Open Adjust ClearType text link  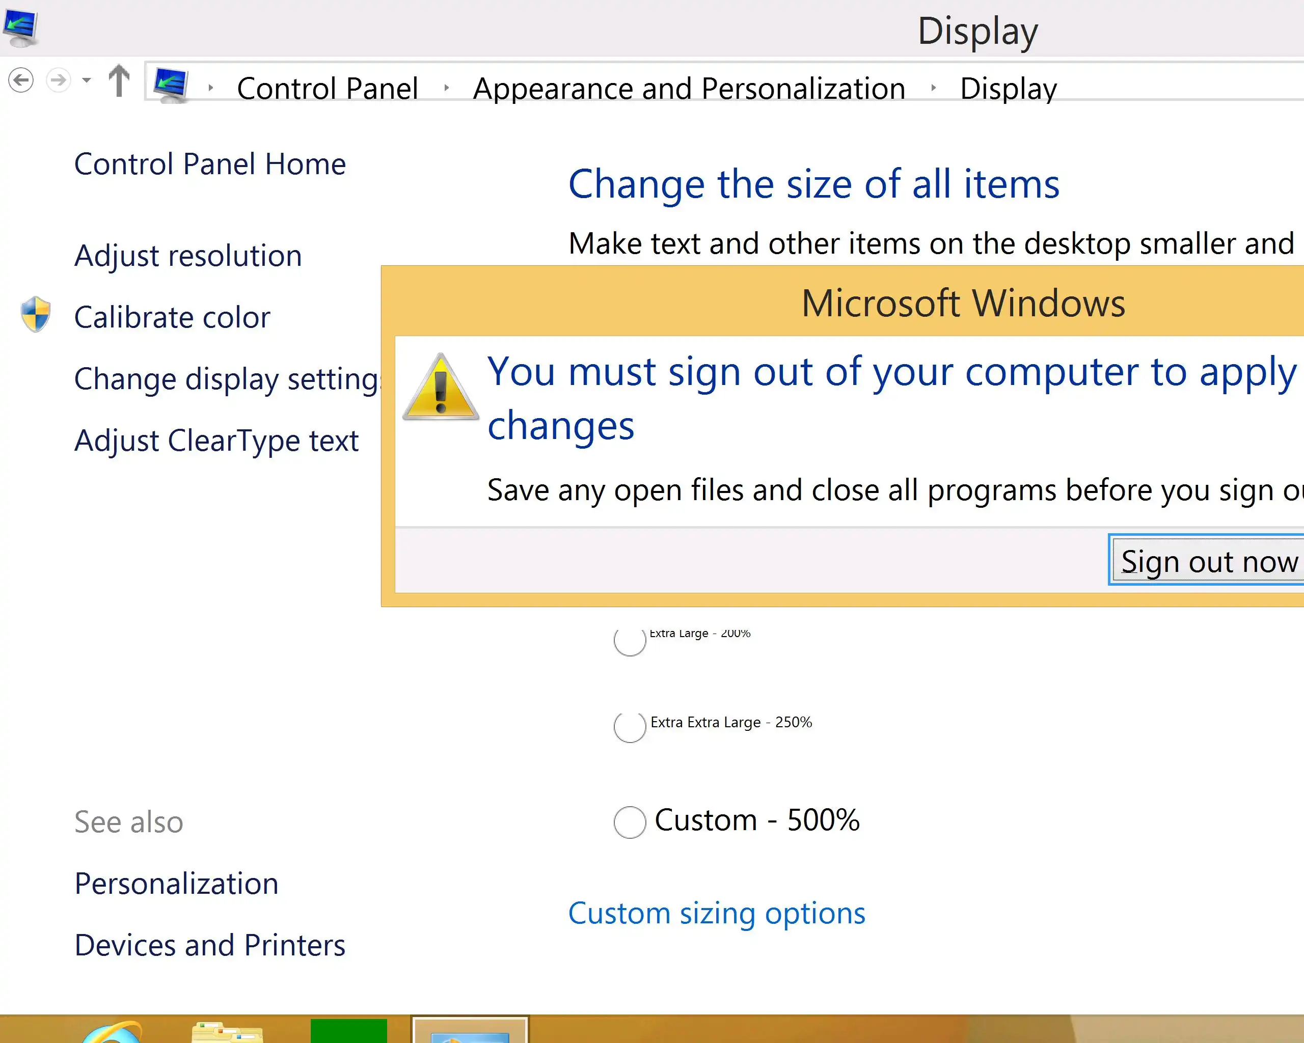pyautogui.click(x=216, y=440)
